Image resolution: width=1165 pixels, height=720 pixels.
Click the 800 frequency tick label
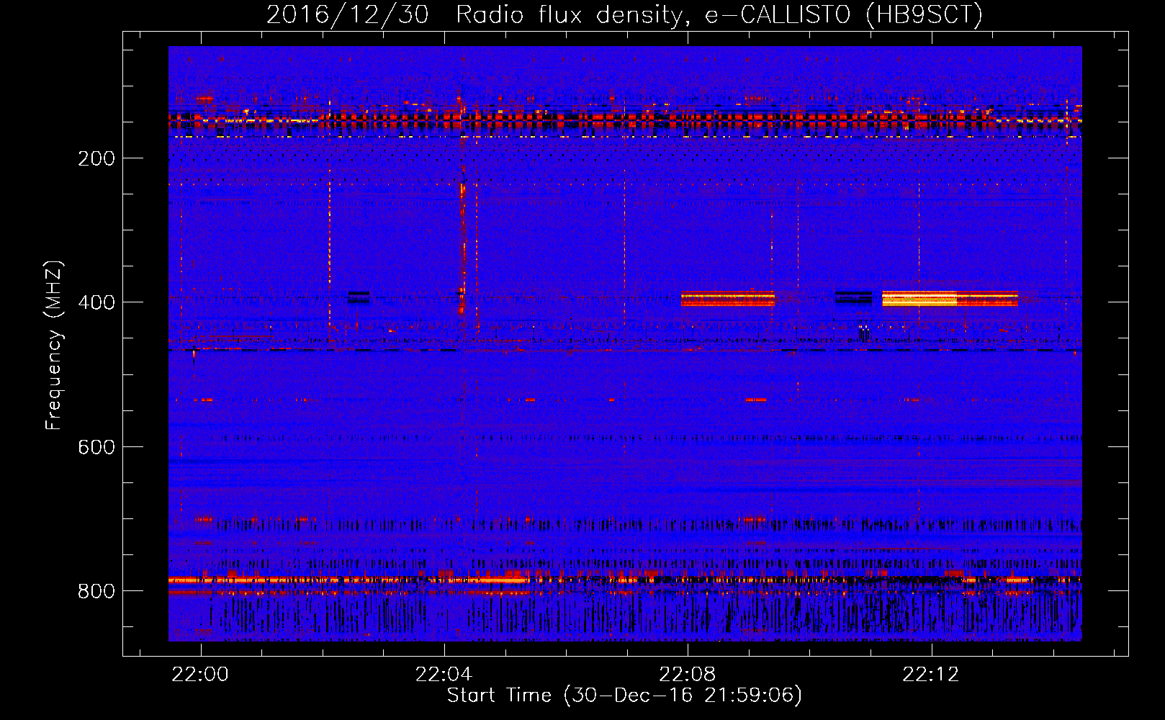96,591
